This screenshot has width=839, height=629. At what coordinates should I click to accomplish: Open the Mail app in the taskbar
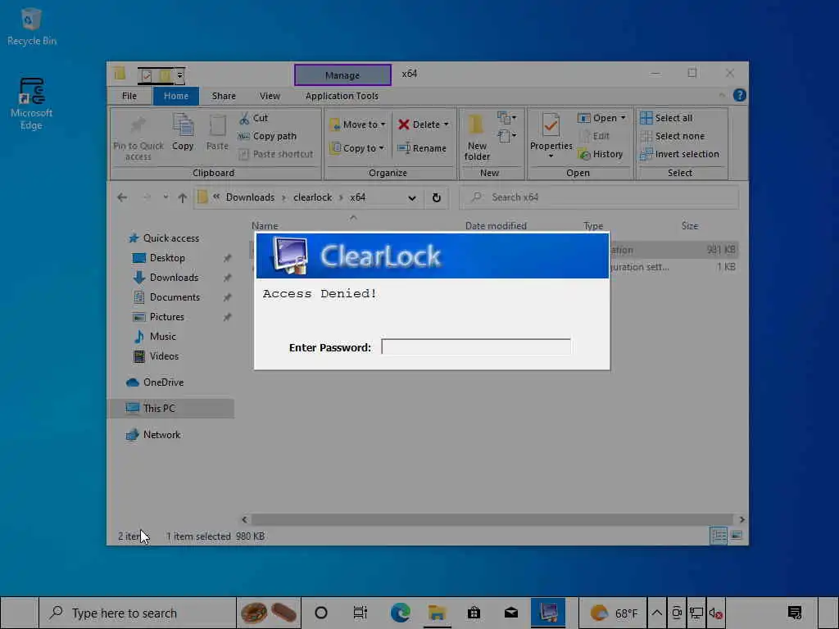pyautogui.click(x=511, y=613)
